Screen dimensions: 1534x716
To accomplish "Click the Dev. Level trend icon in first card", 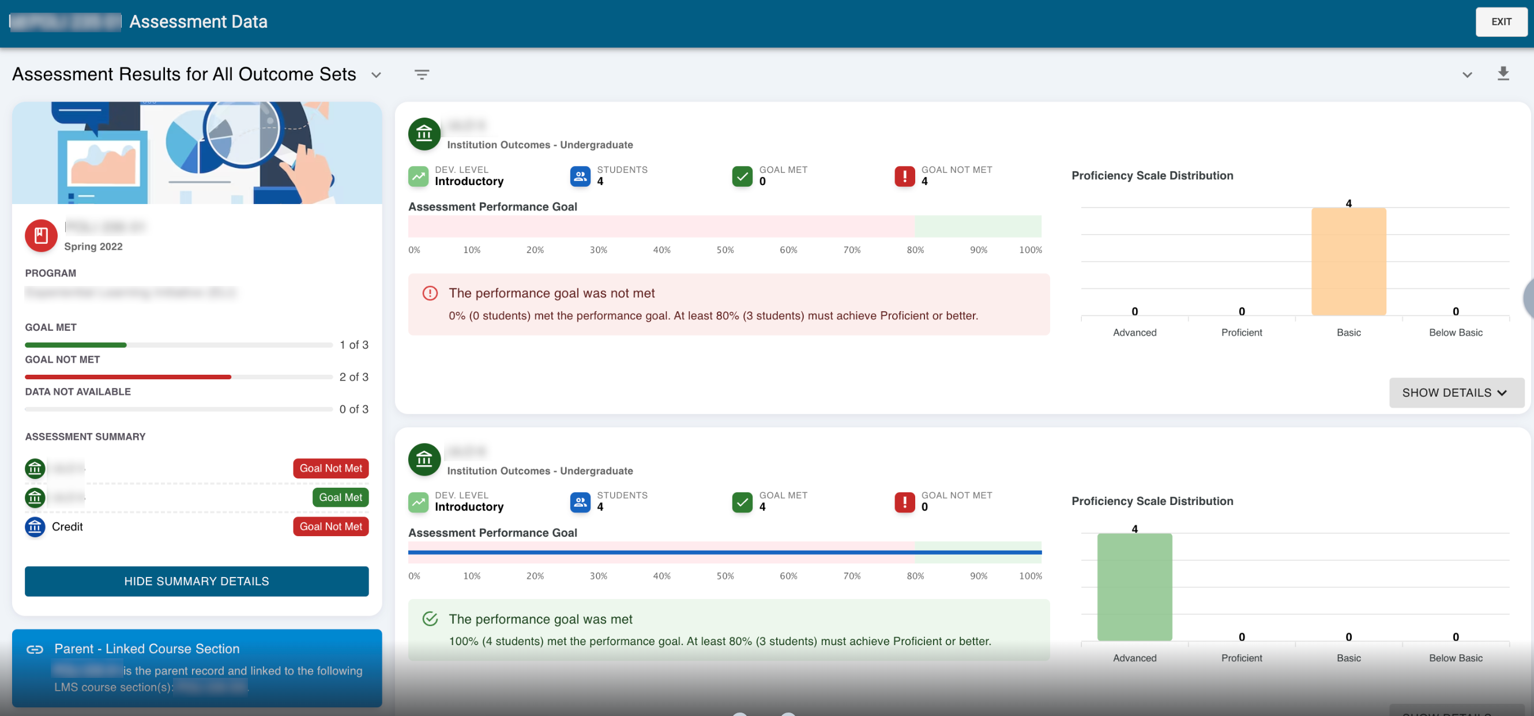I will tap(418, 176).
